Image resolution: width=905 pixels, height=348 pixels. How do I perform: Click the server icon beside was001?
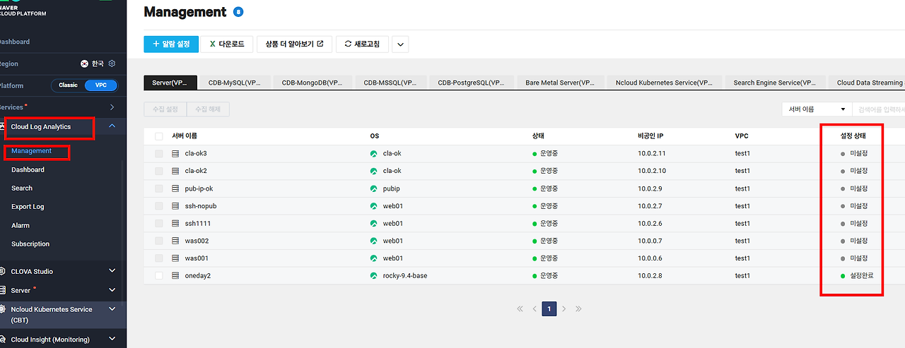pyautogui.click(x=177, y=258)
